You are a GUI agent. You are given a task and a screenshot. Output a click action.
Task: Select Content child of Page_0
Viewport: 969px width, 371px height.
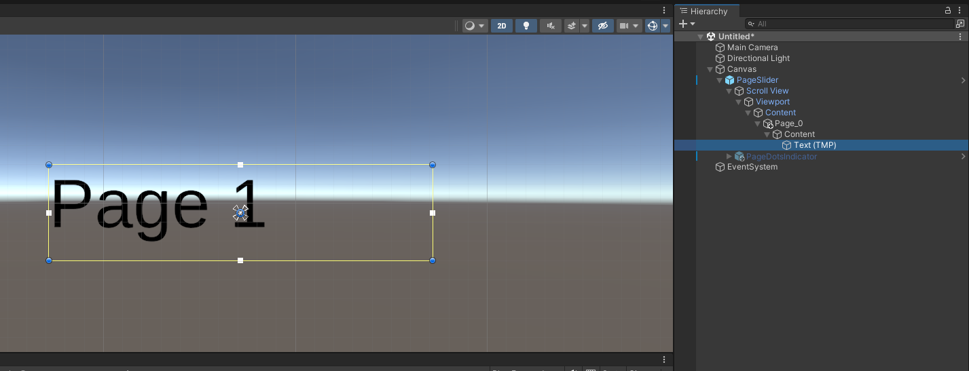tap(799, 134)
